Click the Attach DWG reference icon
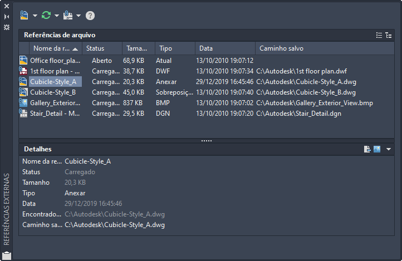The width and height of the screenshot is (402, 261). pyautogui.click(x=24, y=16)
